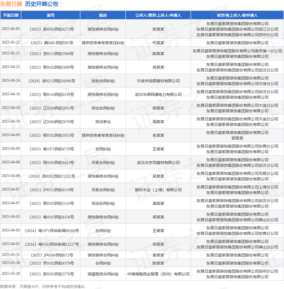Click date 2025-04-25

[11, 67]
